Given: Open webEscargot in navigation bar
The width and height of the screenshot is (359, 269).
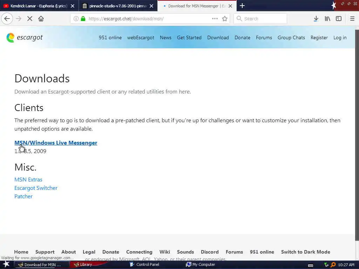Looking at the screenshot, I should (x=141, y=37).
